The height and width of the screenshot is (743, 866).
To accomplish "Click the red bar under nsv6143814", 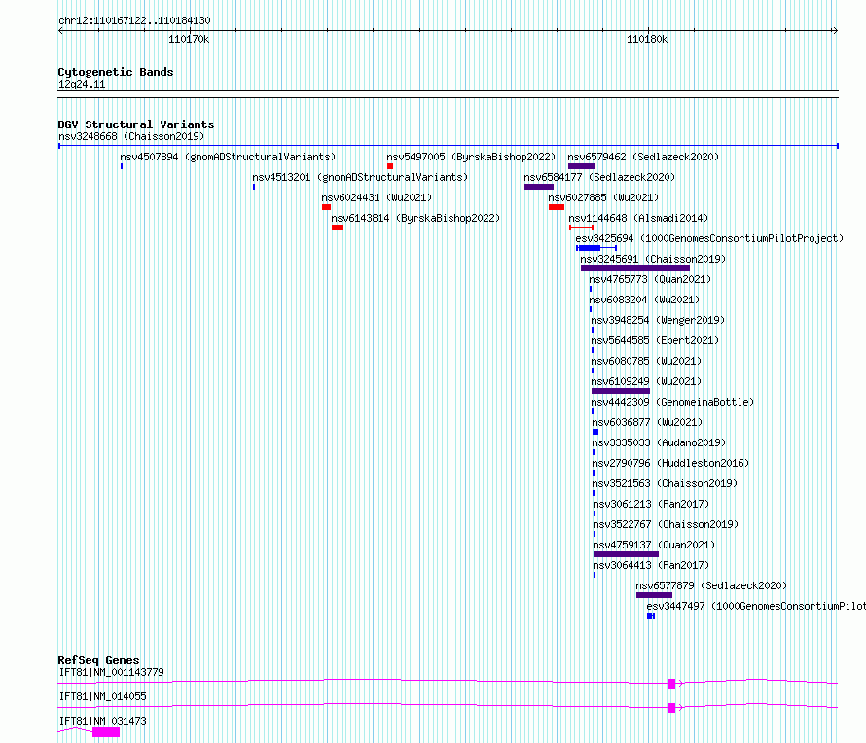I will [x=338, y=228].
